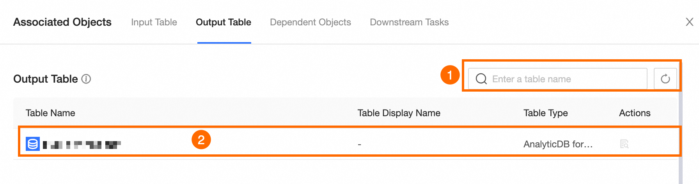Click the Associated Objects panel title

[62, 22]
